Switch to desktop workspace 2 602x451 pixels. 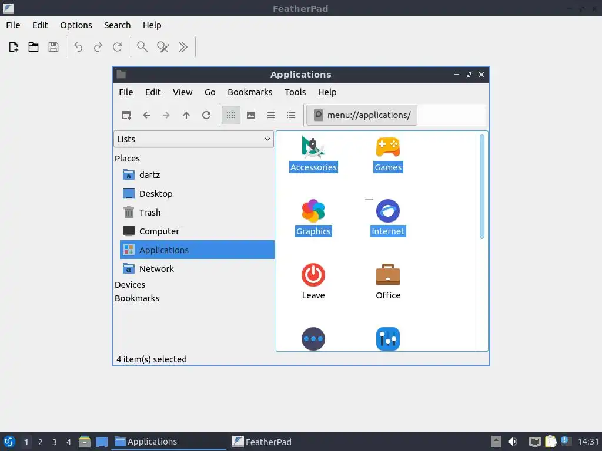pyautogui.click(x=41, y=442)
